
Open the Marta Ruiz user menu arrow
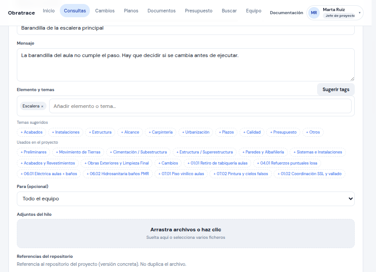(360, 13)
